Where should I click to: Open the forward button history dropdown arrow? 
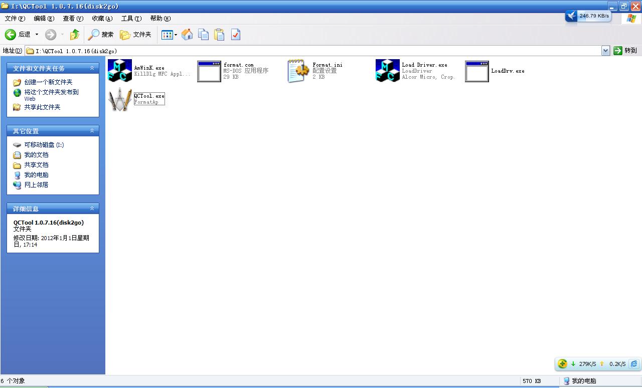tap(62, 35)
